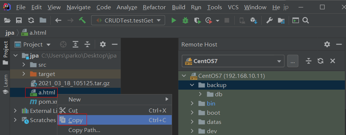Viewport: 346px width, 135px height.
Task: Click the Back navigation arrow
Action: click(58, 20)
